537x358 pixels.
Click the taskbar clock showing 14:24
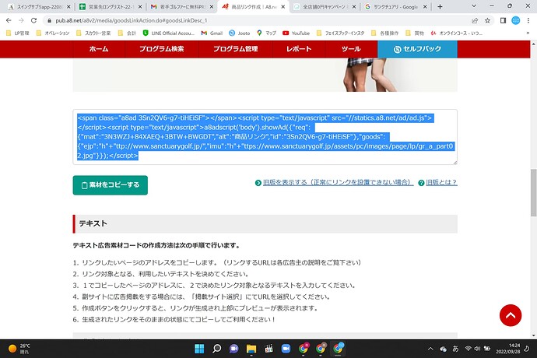[508, 349]
